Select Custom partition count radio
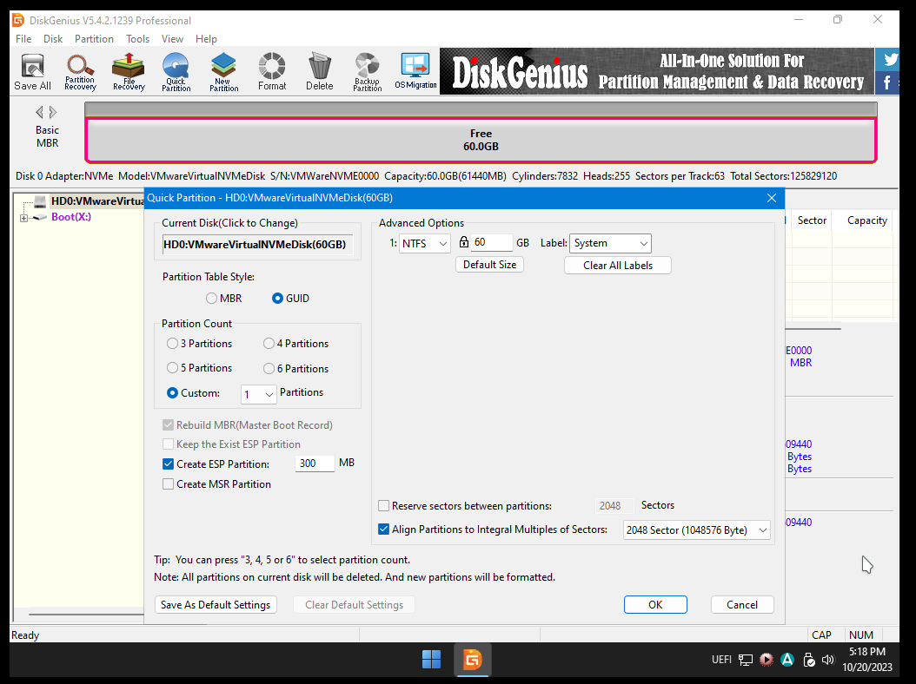This screenshot has height=684, width=916. tap(172, 393)
